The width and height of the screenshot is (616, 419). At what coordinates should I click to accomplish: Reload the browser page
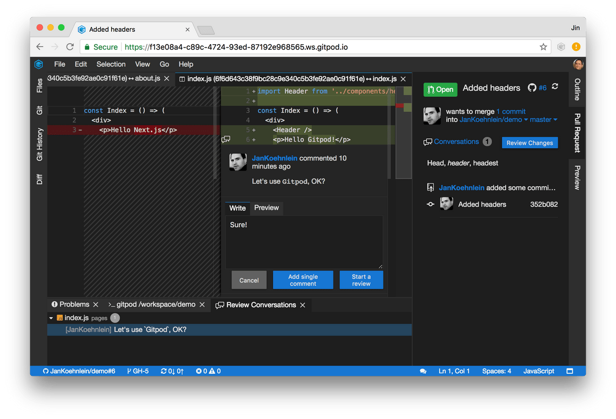click(70, 47)
